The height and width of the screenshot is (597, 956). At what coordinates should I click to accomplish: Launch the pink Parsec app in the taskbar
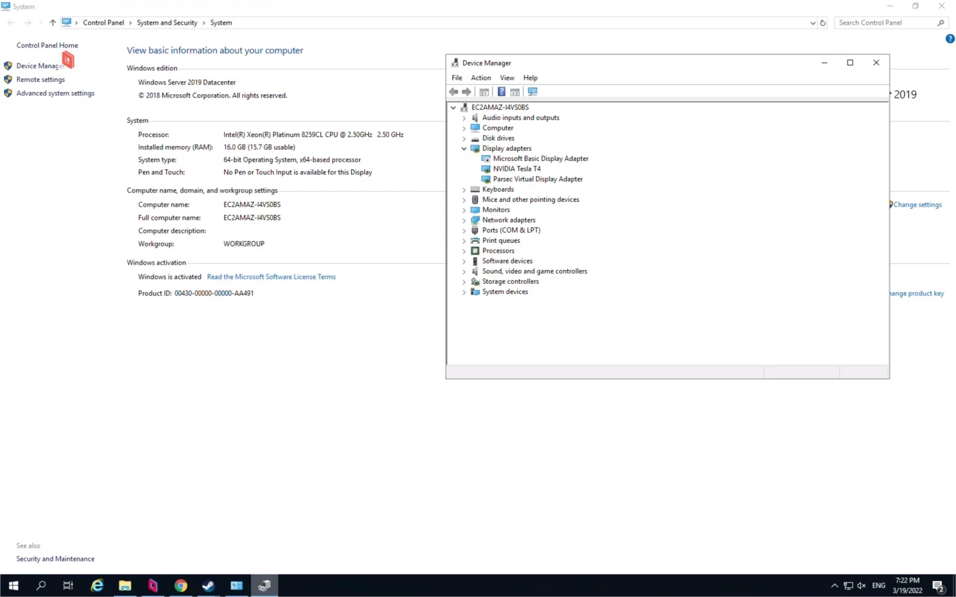[x=153, y=585]
